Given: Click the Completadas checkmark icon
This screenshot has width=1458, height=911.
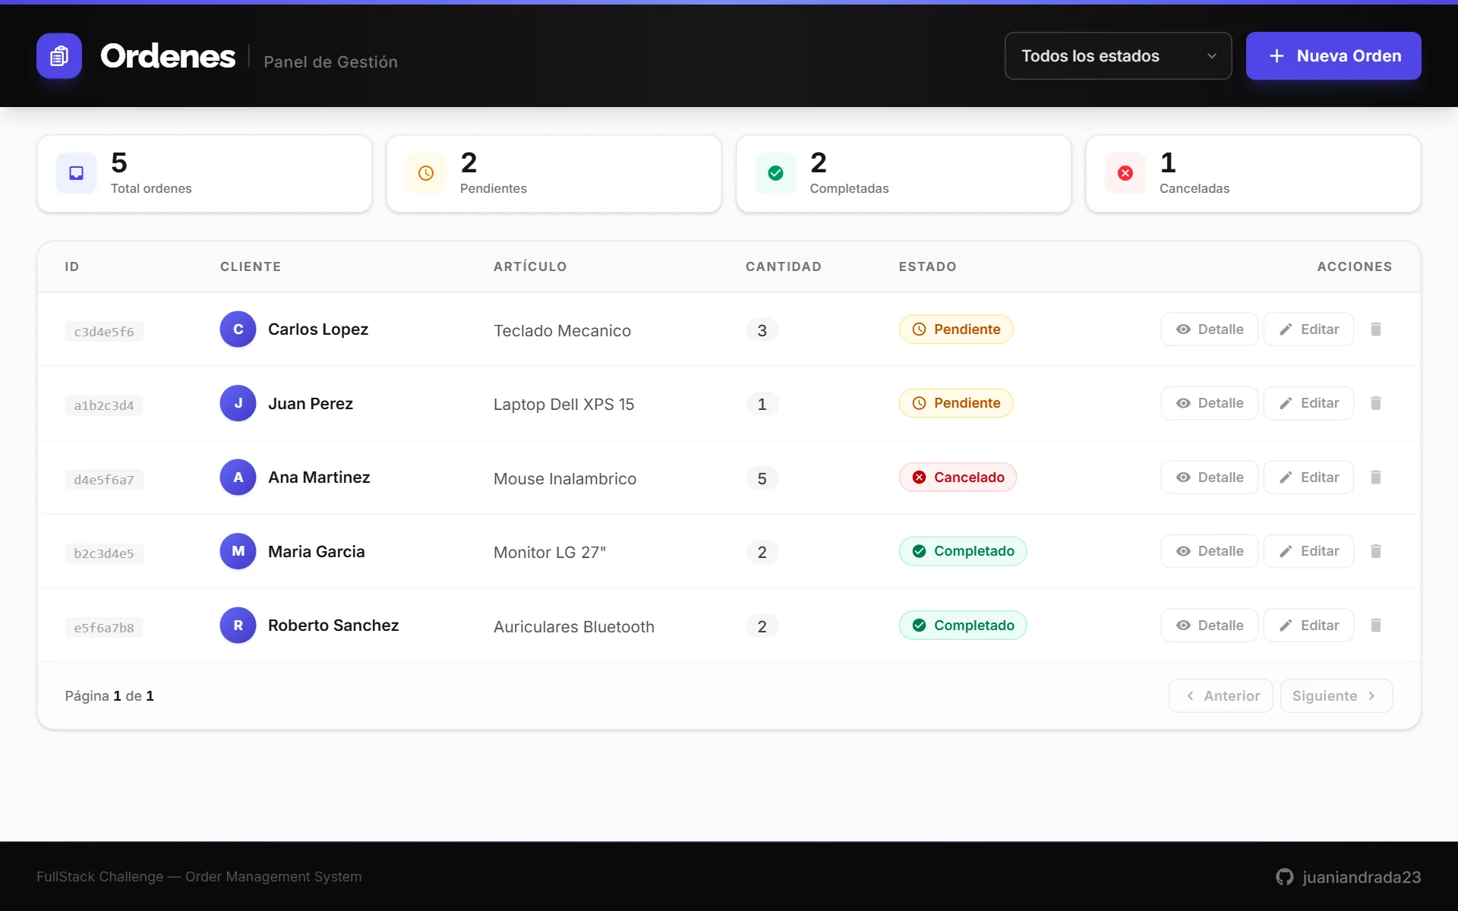Looking at the screenshot, I should 775,173.
